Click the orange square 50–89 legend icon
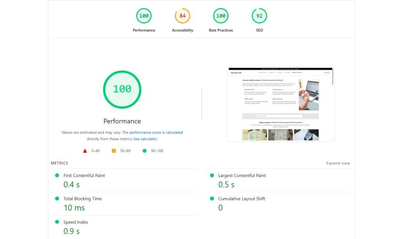This screenshot has height=239, width=407. tap(113, 151)
